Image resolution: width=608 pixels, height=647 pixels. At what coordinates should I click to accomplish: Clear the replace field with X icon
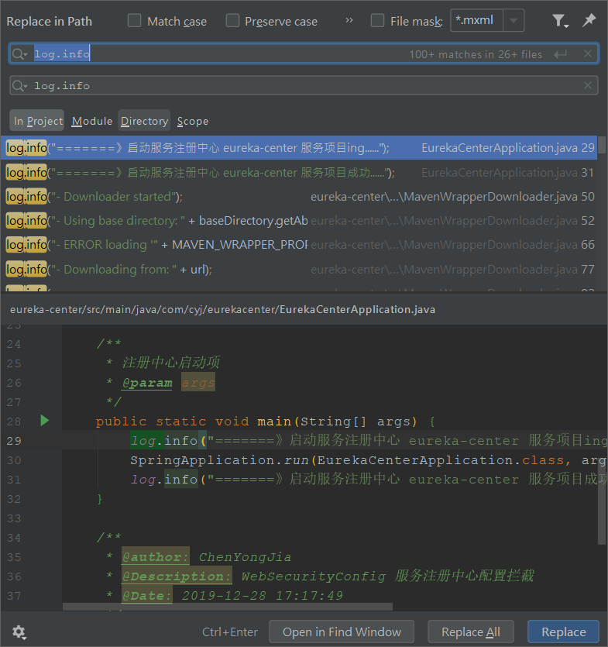coord(588,85)
